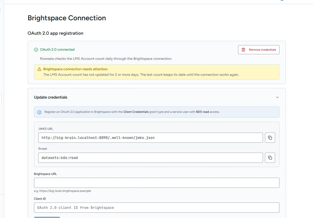
Task: Click the blue info circle icon
Action: [x=39, y=112]
